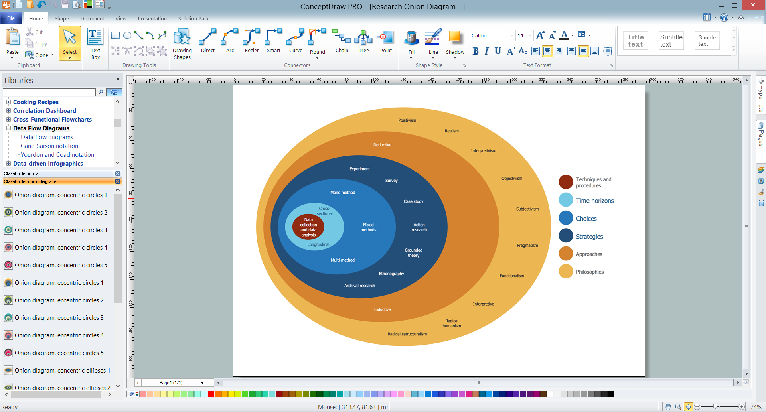
Task: Clone the selected object
Action: [37, 55]
